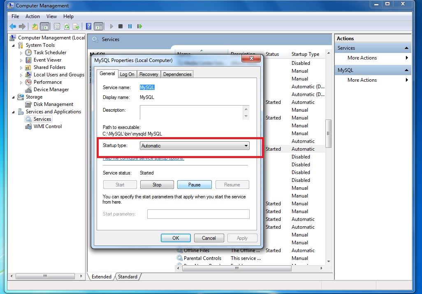Click the Start Service play icon
The width and height of the screenshot is (422, 294).
pyautogui.click(x=111, y=26)
